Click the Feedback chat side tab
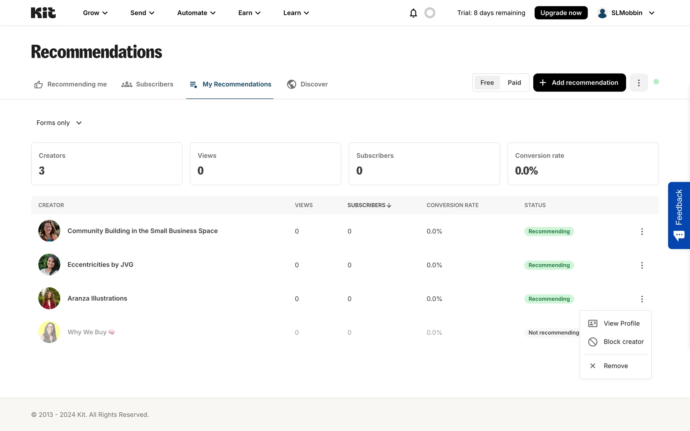This screenshot has height=431, width=690. [678, 215]
